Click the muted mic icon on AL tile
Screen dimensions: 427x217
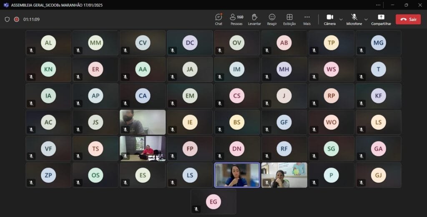click(x=31, y=50)
